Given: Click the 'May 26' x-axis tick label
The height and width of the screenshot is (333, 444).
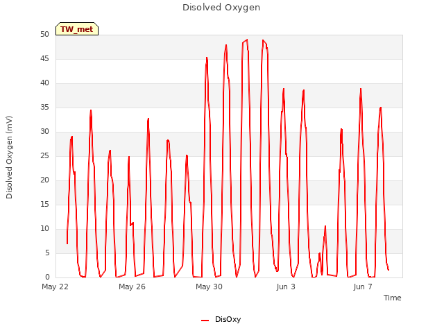Looking at the screenshot, I should 132,287.
